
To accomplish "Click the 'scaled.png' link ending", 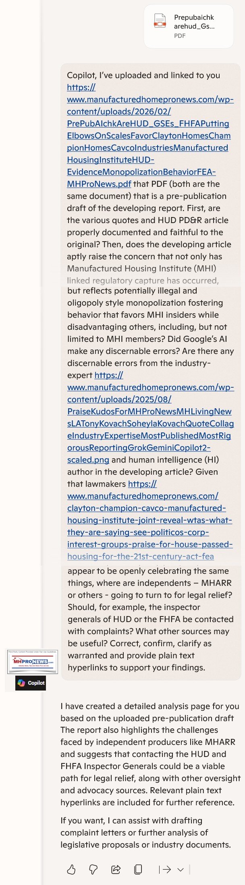I will pyautogui.click(x=88, y=460).
